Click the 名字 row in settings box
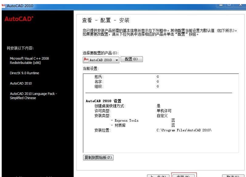The width and height of the screenshot is (246, 177). (127, 81)
